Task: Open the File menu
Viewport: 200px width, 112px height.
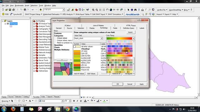Action: (x=3, y=6)
